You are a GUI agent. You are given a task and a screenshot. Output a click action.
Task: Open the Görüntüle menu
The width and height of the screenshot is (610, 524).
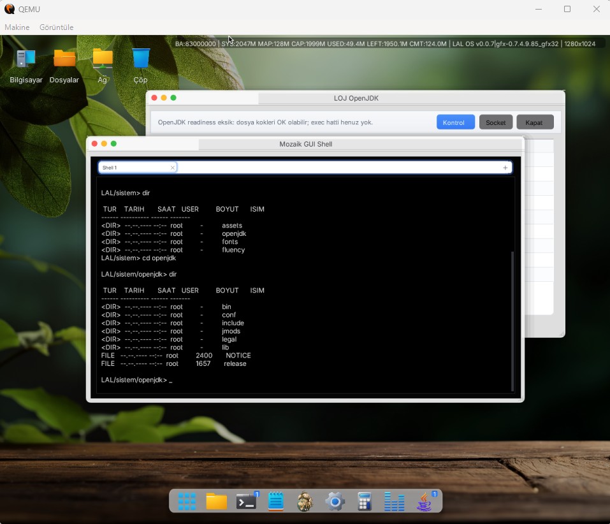pyautogui.click(x=56, y=27)
